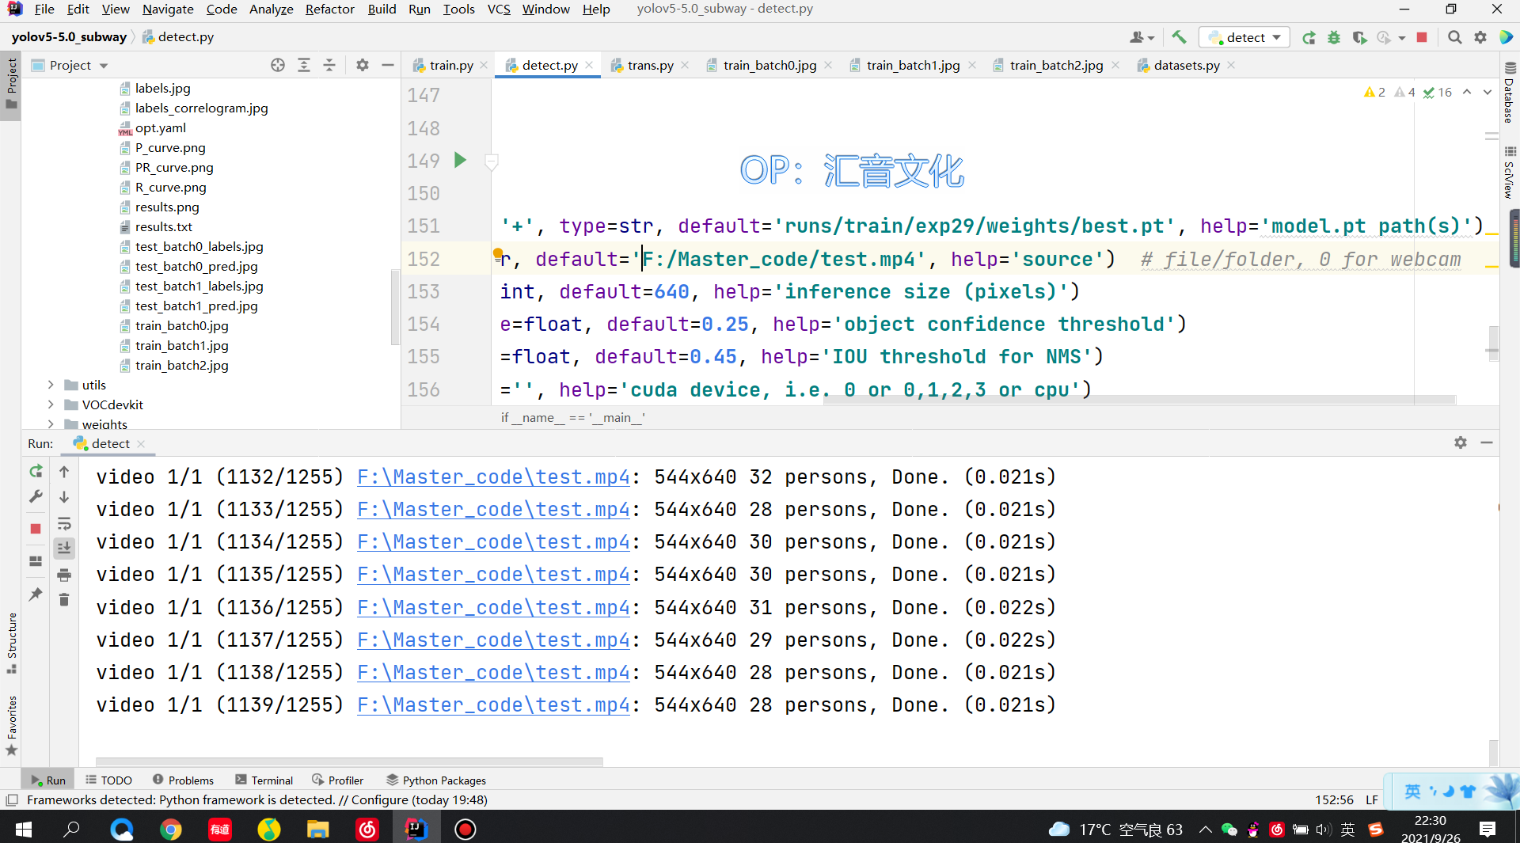Expand the utils folder in project tree
This screenshot has width=1520, height=843.
[x=51, y=385]
